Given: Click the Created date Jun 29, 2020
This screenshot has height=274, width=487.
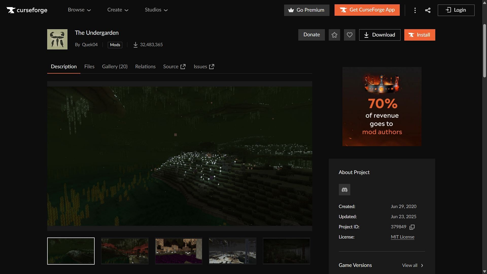Looking at the screenshot, I should tap(404, 207).
